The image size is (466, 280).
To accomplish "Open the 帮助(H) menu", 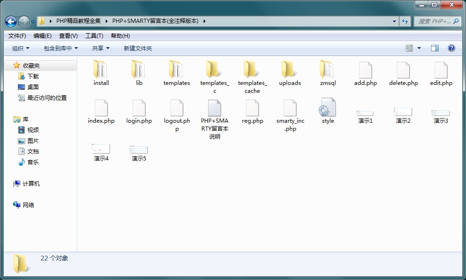I will coord(120,36).
